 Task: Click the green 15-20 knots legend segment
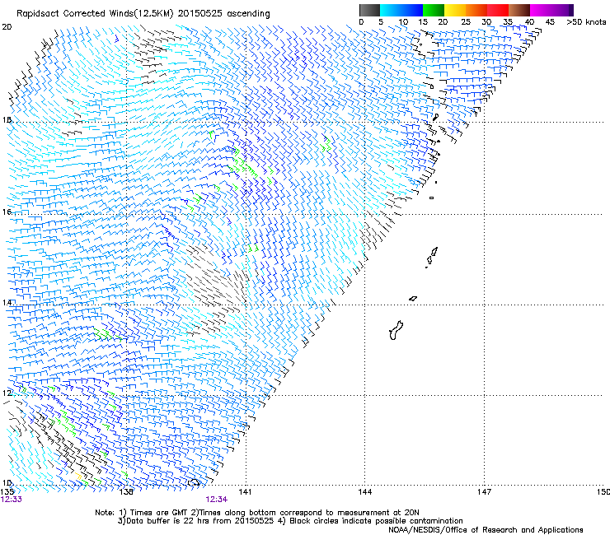tap(434, 10)
